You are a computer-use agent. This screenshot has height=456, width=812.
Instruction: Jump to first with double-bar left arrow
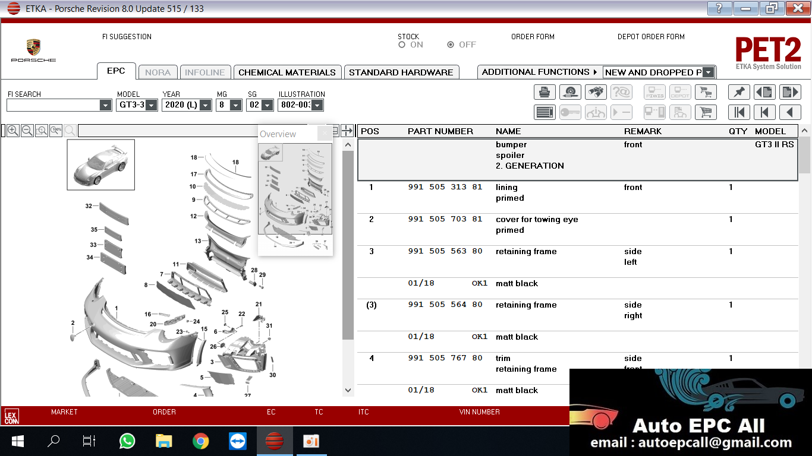[739, 112]
